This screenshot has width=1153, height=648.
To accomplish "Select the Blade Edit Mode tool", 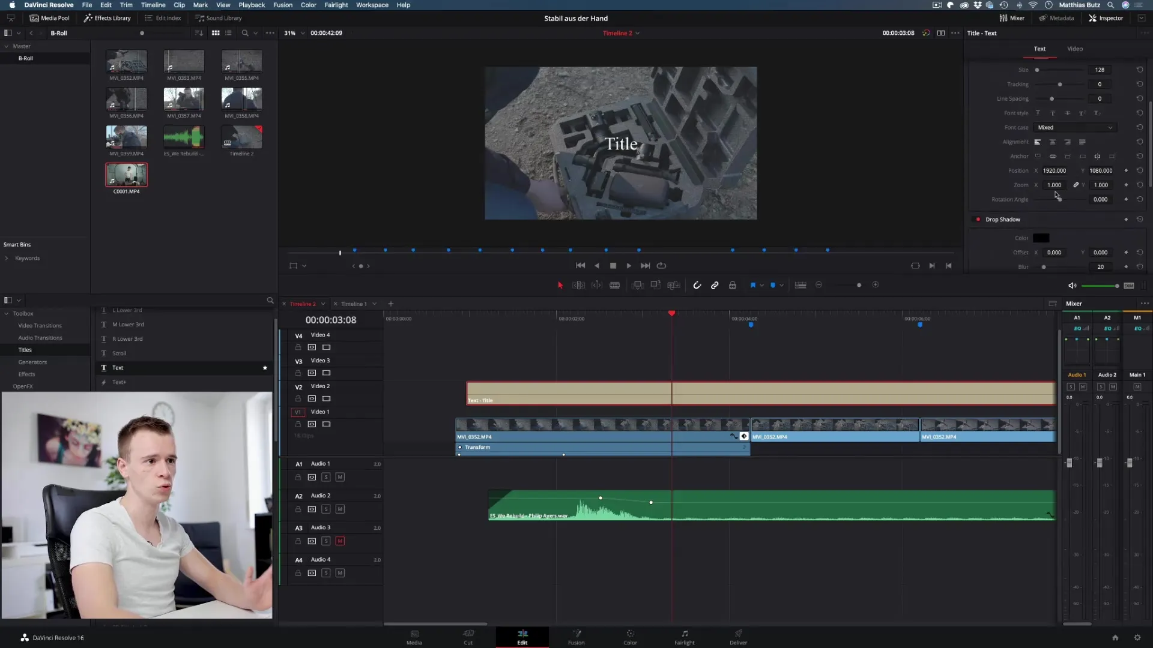I will coord(615,285).
